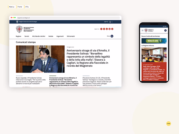Open the Servizi menu

(27, 36)
